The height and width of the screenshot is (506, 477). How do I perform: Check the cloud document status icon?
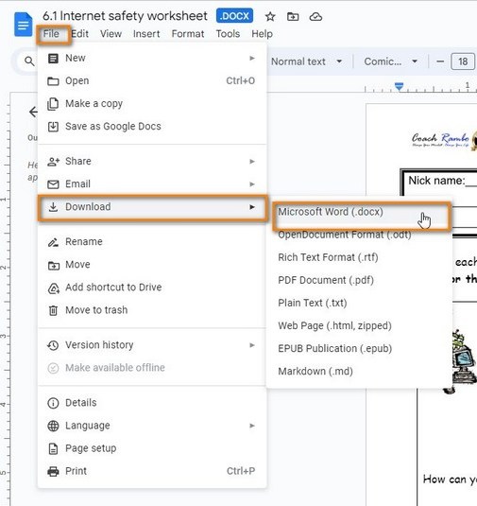click(x=315, y=16)
